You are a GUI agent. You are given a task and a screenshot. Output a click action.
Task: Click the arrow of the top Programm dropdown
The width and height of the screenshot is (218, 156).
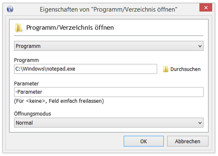coord(200,46)
